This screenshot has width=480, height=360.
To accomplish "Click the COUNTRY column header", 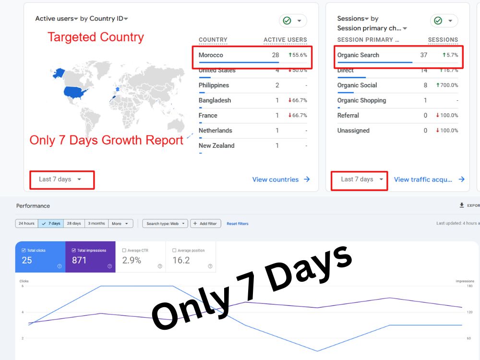I will click(213, 40).
